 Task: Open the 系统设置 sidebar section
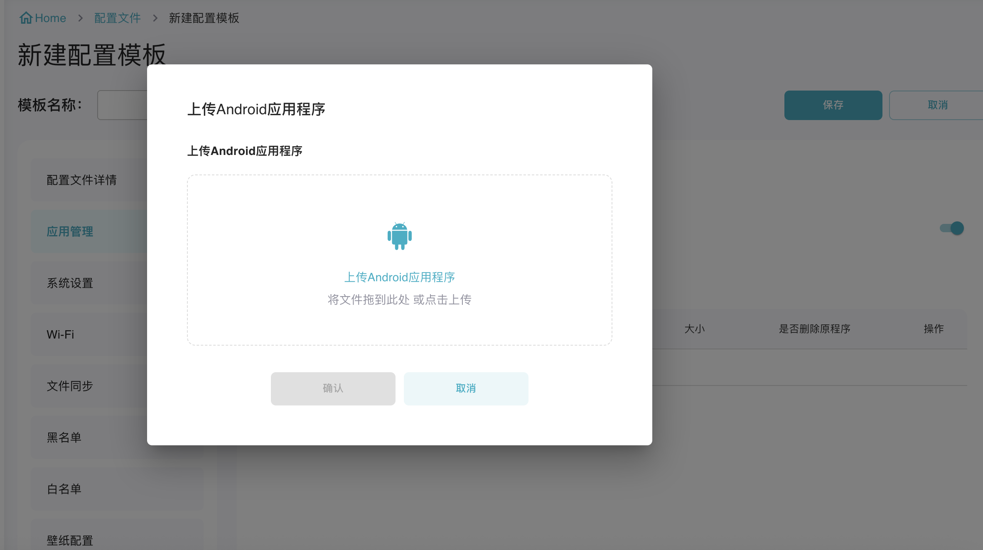(70, 283)
